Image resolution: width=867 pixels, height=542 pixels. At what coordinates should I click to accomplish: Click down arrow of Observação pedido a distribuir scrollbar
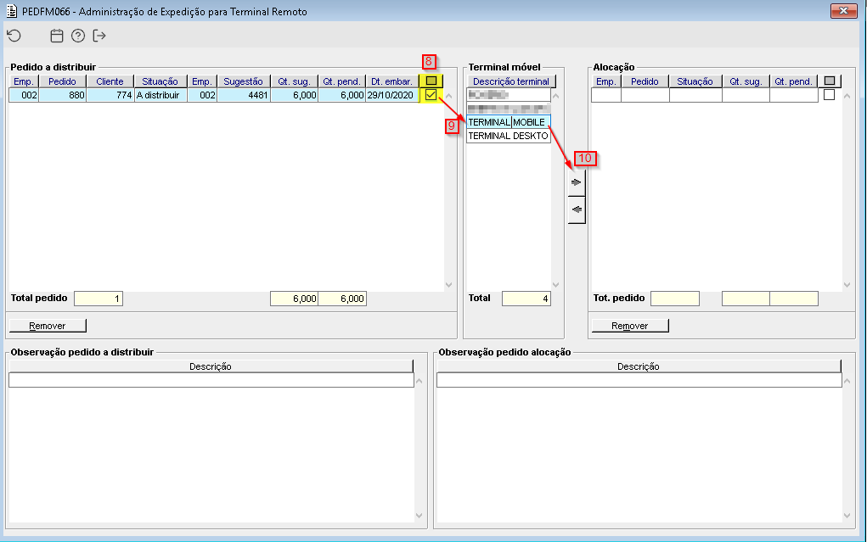coord(419,516)
